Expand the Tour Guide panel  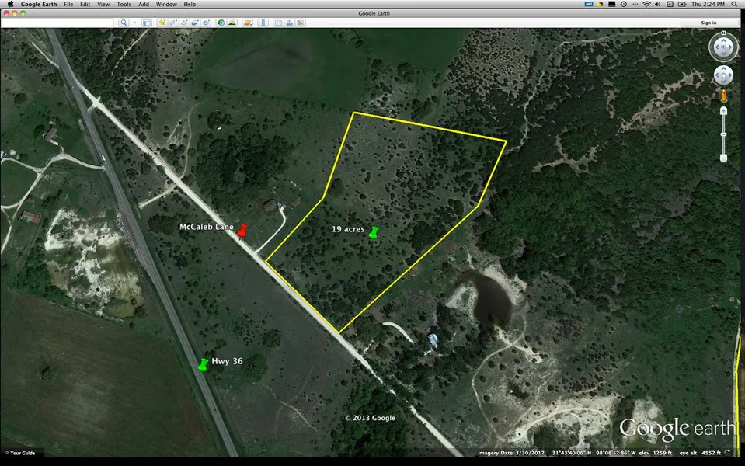click(x=22, y=453)
